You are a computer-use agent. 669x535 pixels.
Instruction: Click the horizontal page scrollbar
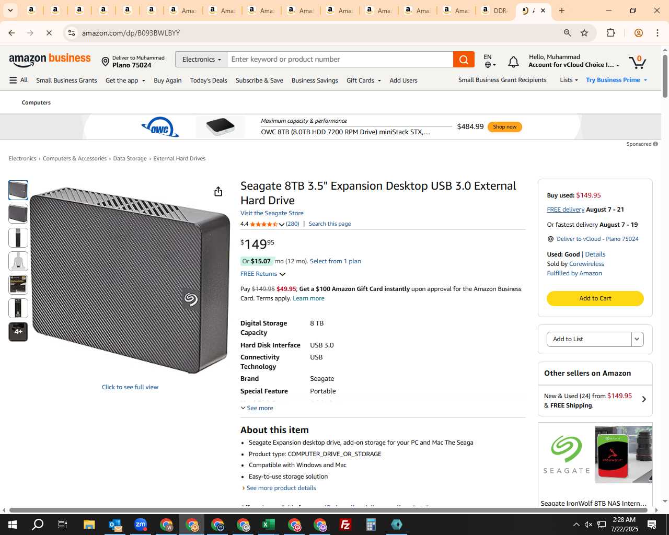(x=328, y=510)
